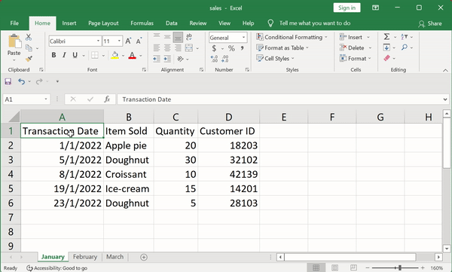Toggle Bold formatting
The width and height of the screenshot is (452, 272).
pyautogui.click(x=53, y=55)
